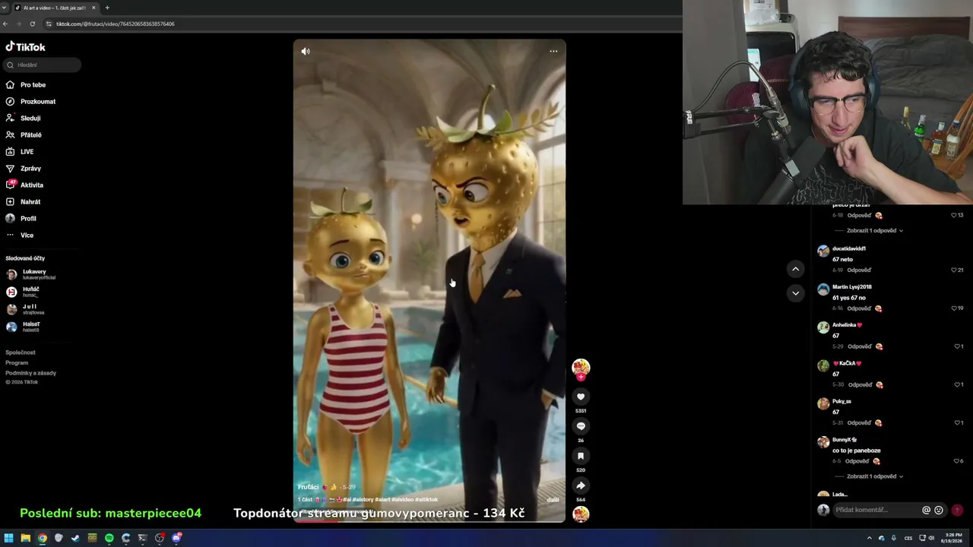Share the video using arrow icon
Image resolution: width=973 pixels, height=547 pixels.
pyautogui.click(x=581, y=485)
